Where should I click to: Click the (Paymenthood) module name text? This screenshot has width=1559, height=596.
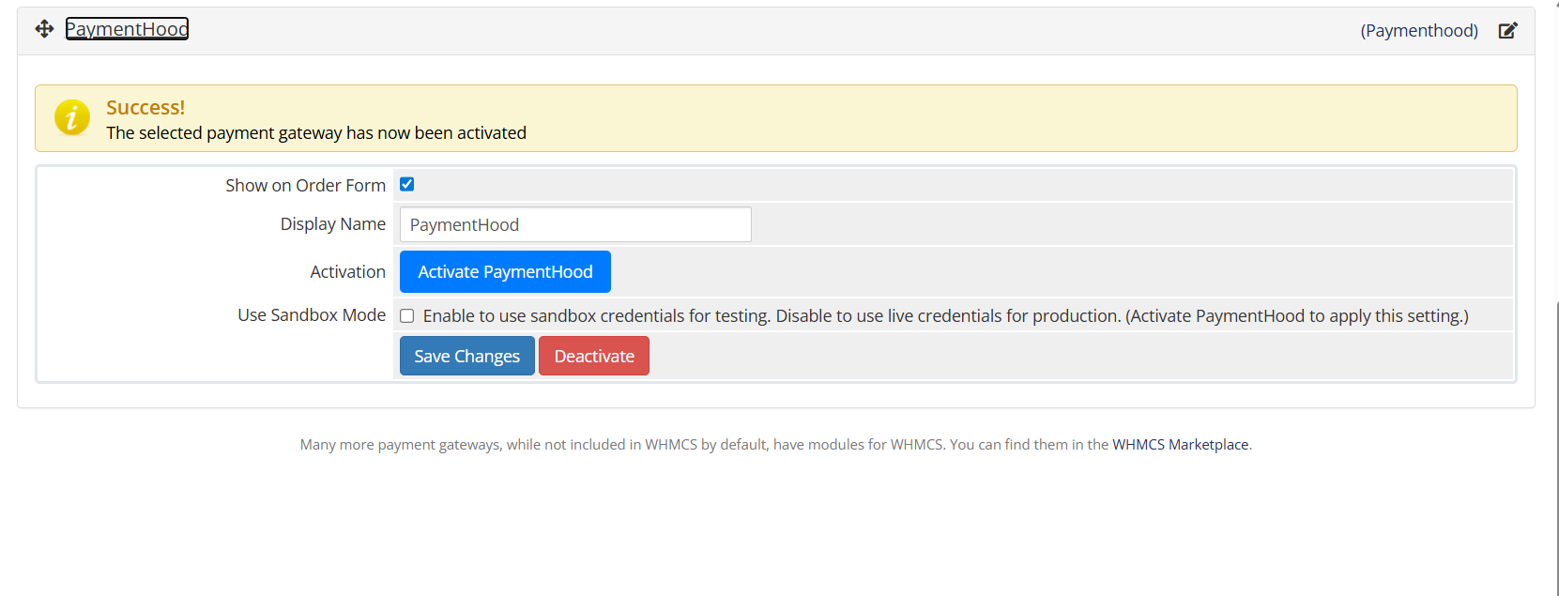tap(1418, 31)
